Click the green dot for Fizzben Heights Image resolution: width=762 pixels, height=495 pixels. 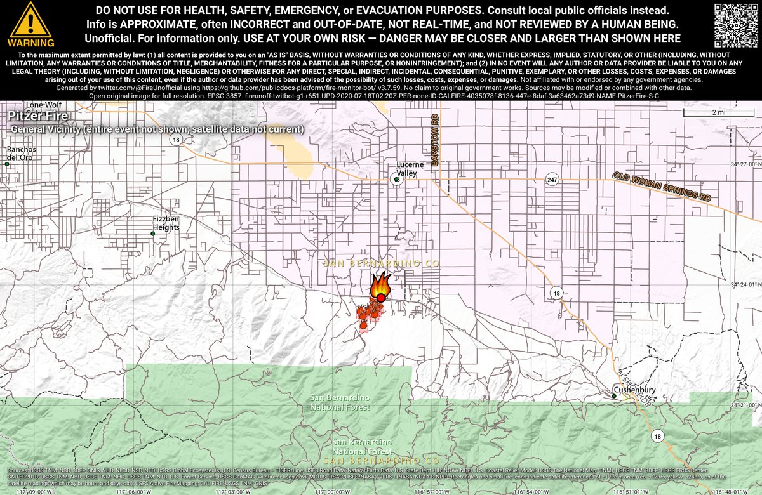[152, 234]
